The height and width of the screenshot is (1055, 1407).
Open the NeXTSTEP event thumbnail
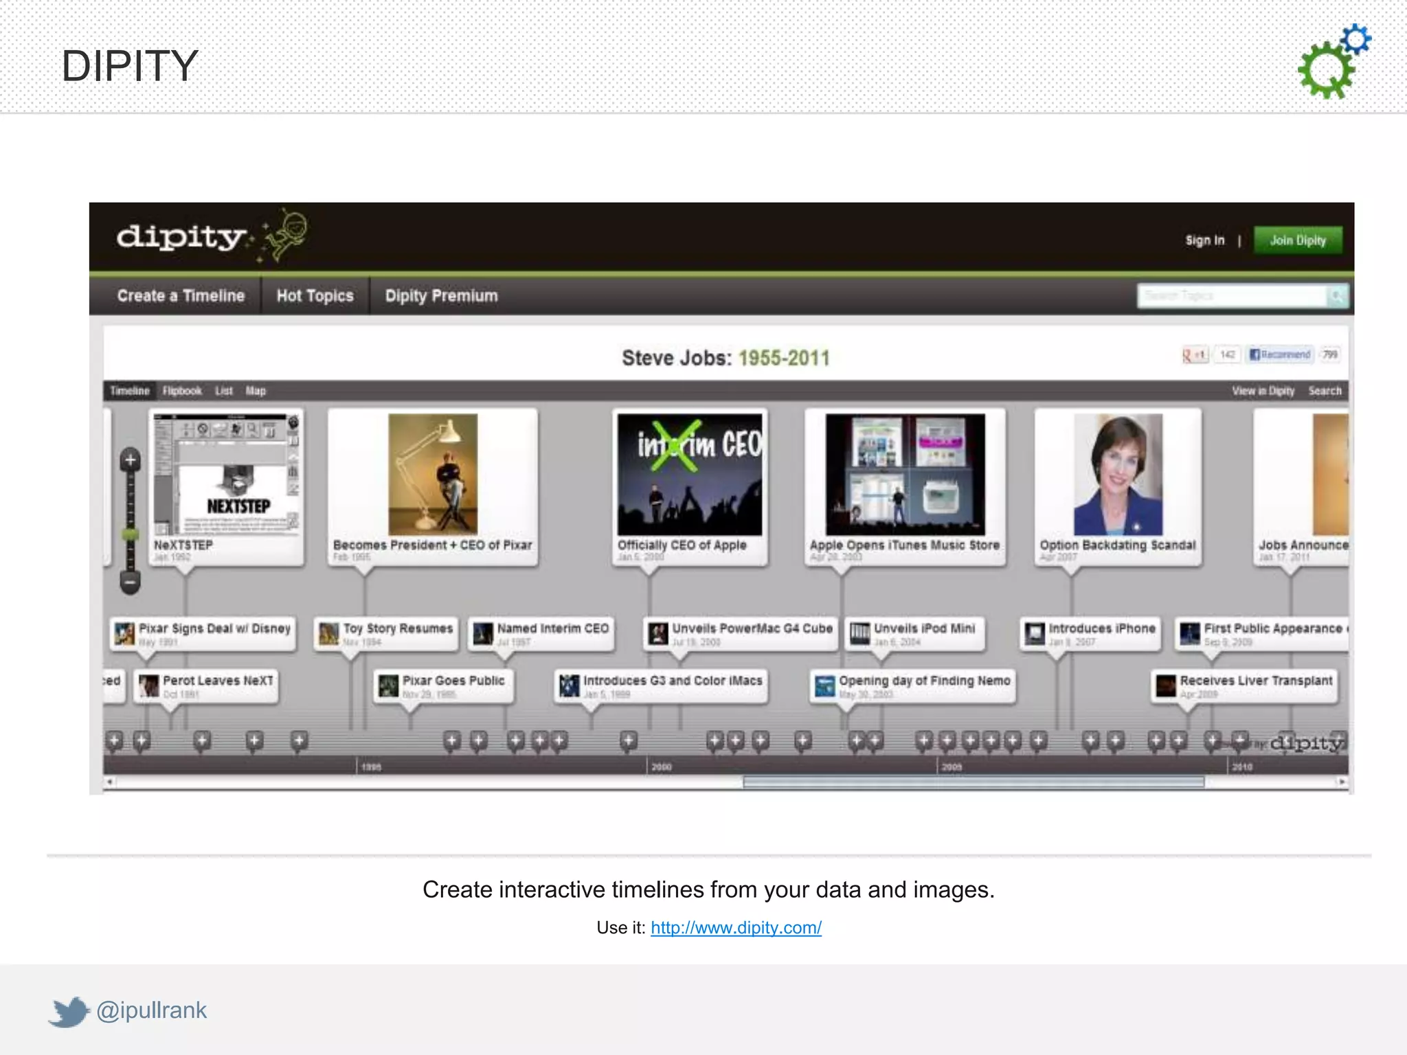227,475
